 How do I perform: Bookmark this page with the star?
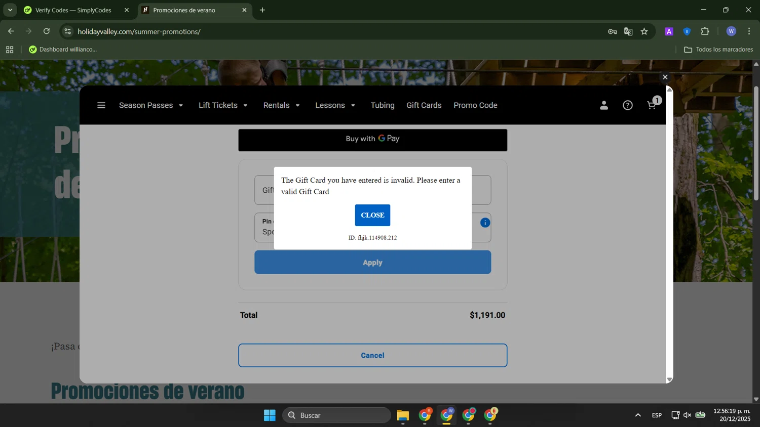tap(644, 31)
